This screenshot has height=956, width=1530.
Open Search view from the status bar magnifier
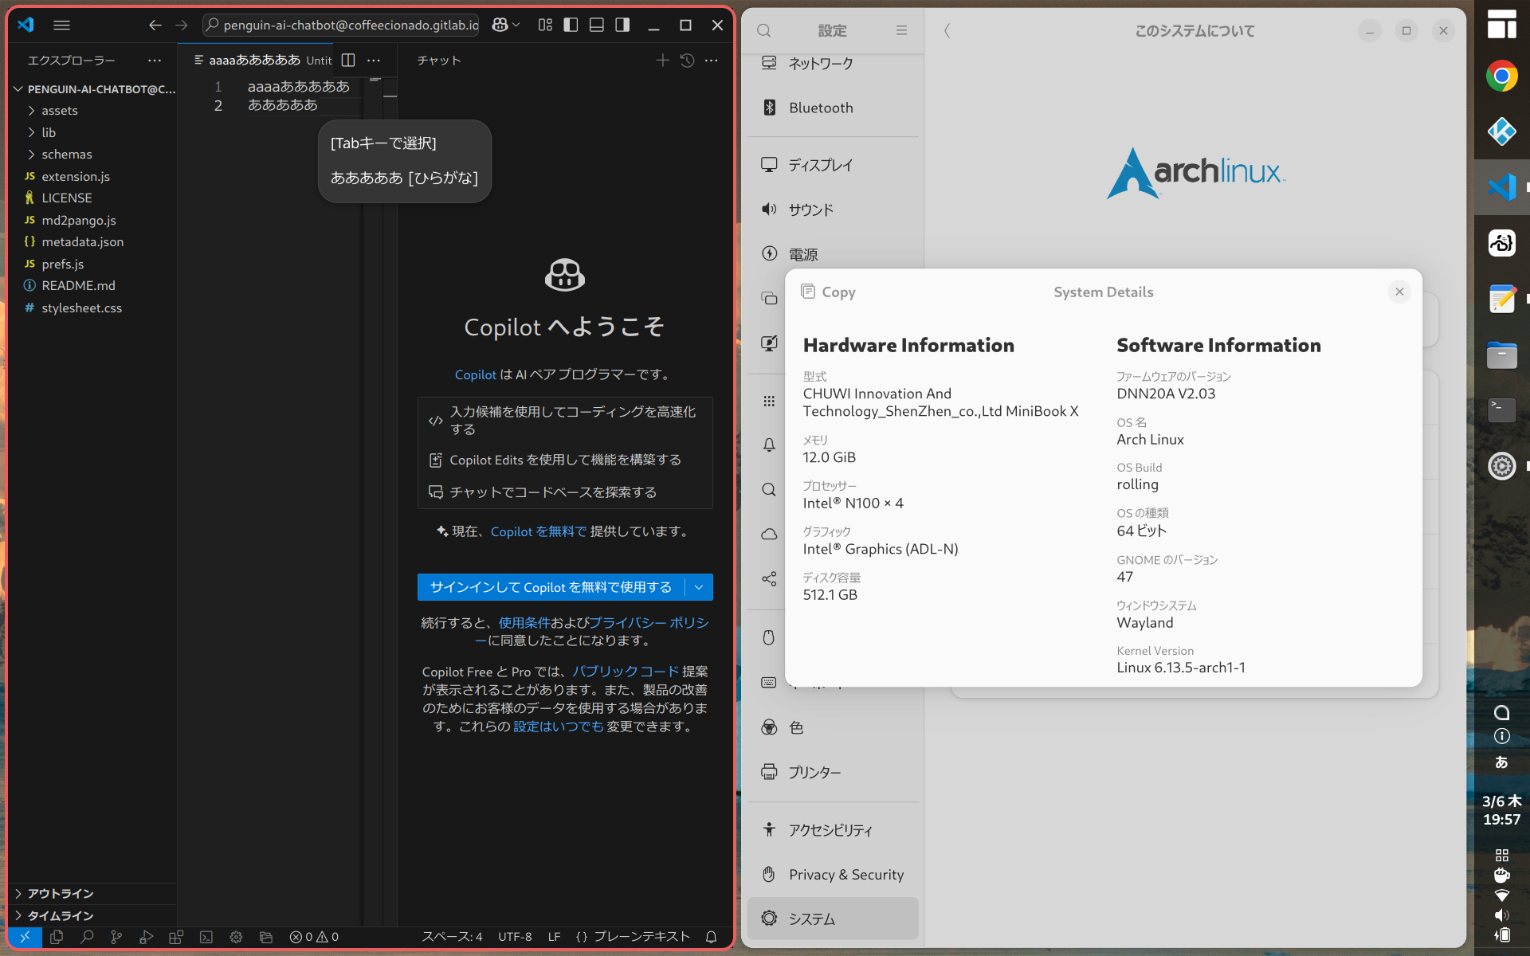(87, 937)
